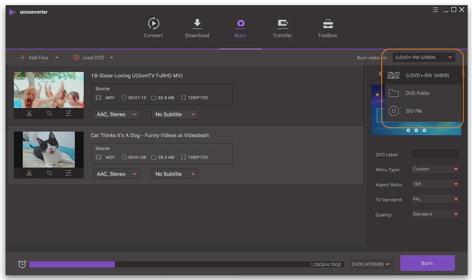Go to the Toolbox tab

pos(327,28)
